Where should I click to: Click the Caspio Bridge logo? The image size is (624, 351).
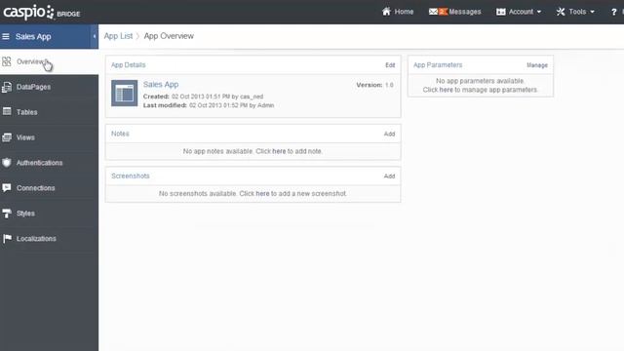click(x=41, y=13)
